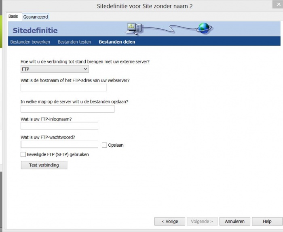283x232 pixels.
Task: Click the Test verbinding button
Action: [44, 165]
